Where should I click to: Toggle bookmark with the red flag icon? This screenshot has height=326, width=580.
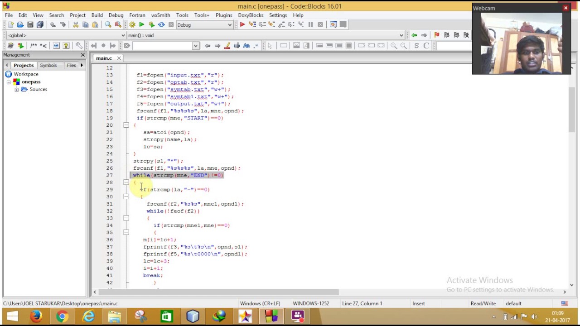[437, 35]
